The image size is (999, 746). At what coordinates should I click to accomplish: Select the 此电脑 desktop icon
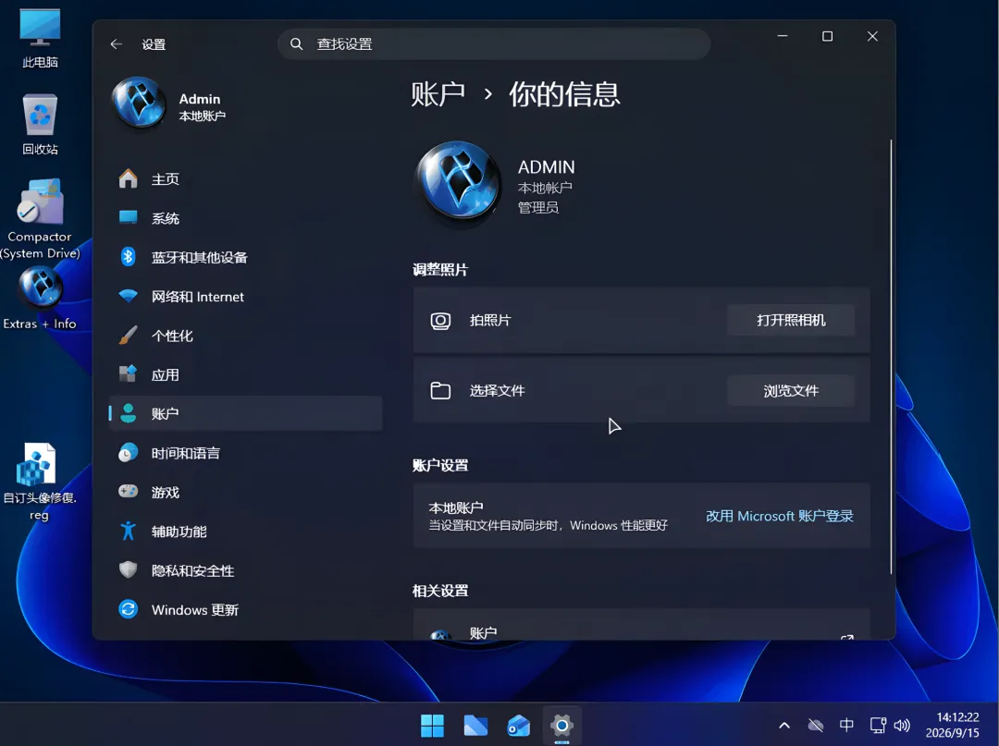[40, 38]
